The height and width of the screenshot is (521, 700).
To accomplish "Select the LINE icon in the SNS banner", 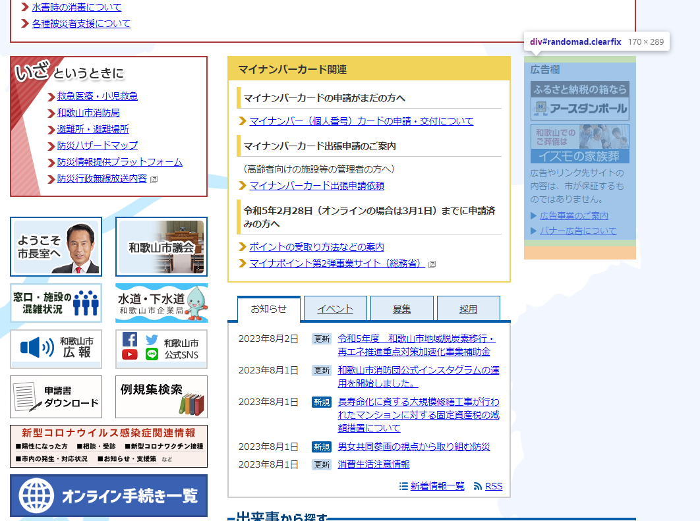I will [x=152, y=354].
